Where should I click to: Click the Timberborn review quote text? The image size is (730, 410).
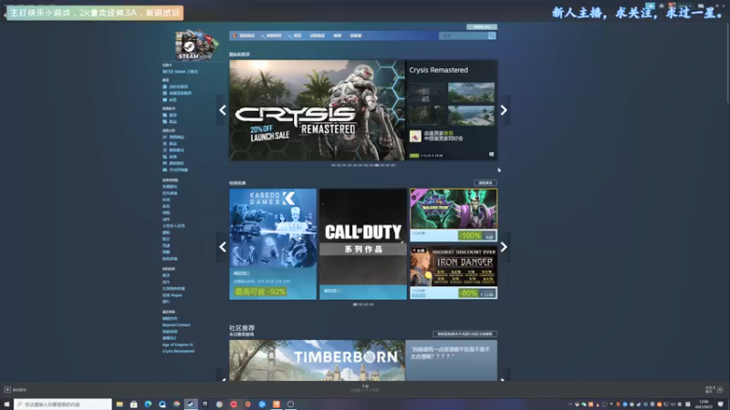point(450,353)
